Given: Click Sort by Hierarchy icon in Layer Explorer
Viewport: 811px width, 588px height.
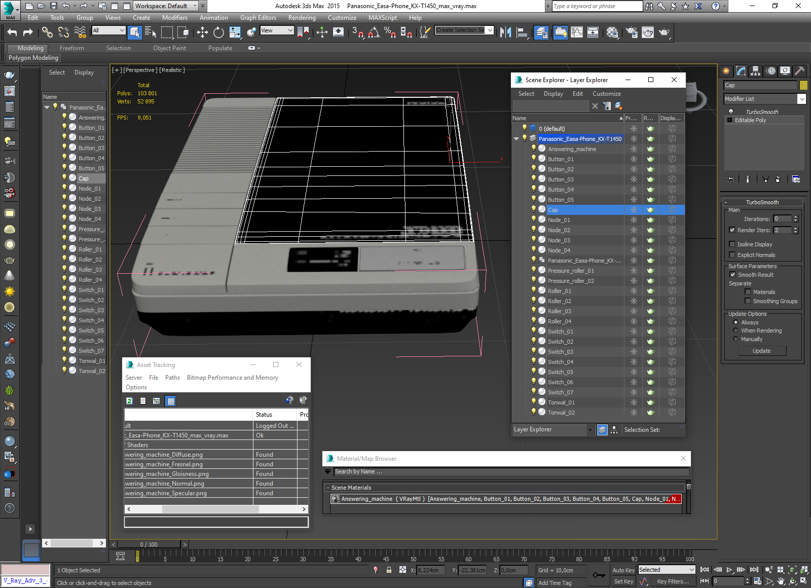Looking at the screenshot, I should click(x=614, y=430).
